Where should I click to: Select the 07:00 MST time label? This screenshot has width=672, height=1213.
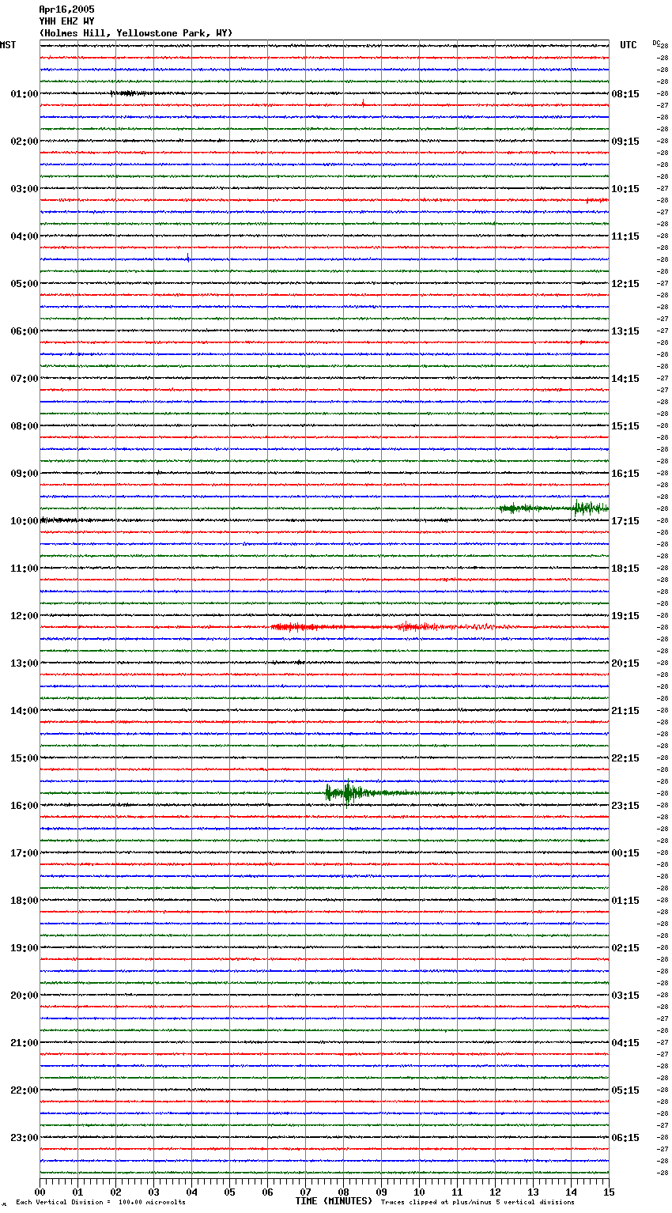25,379
